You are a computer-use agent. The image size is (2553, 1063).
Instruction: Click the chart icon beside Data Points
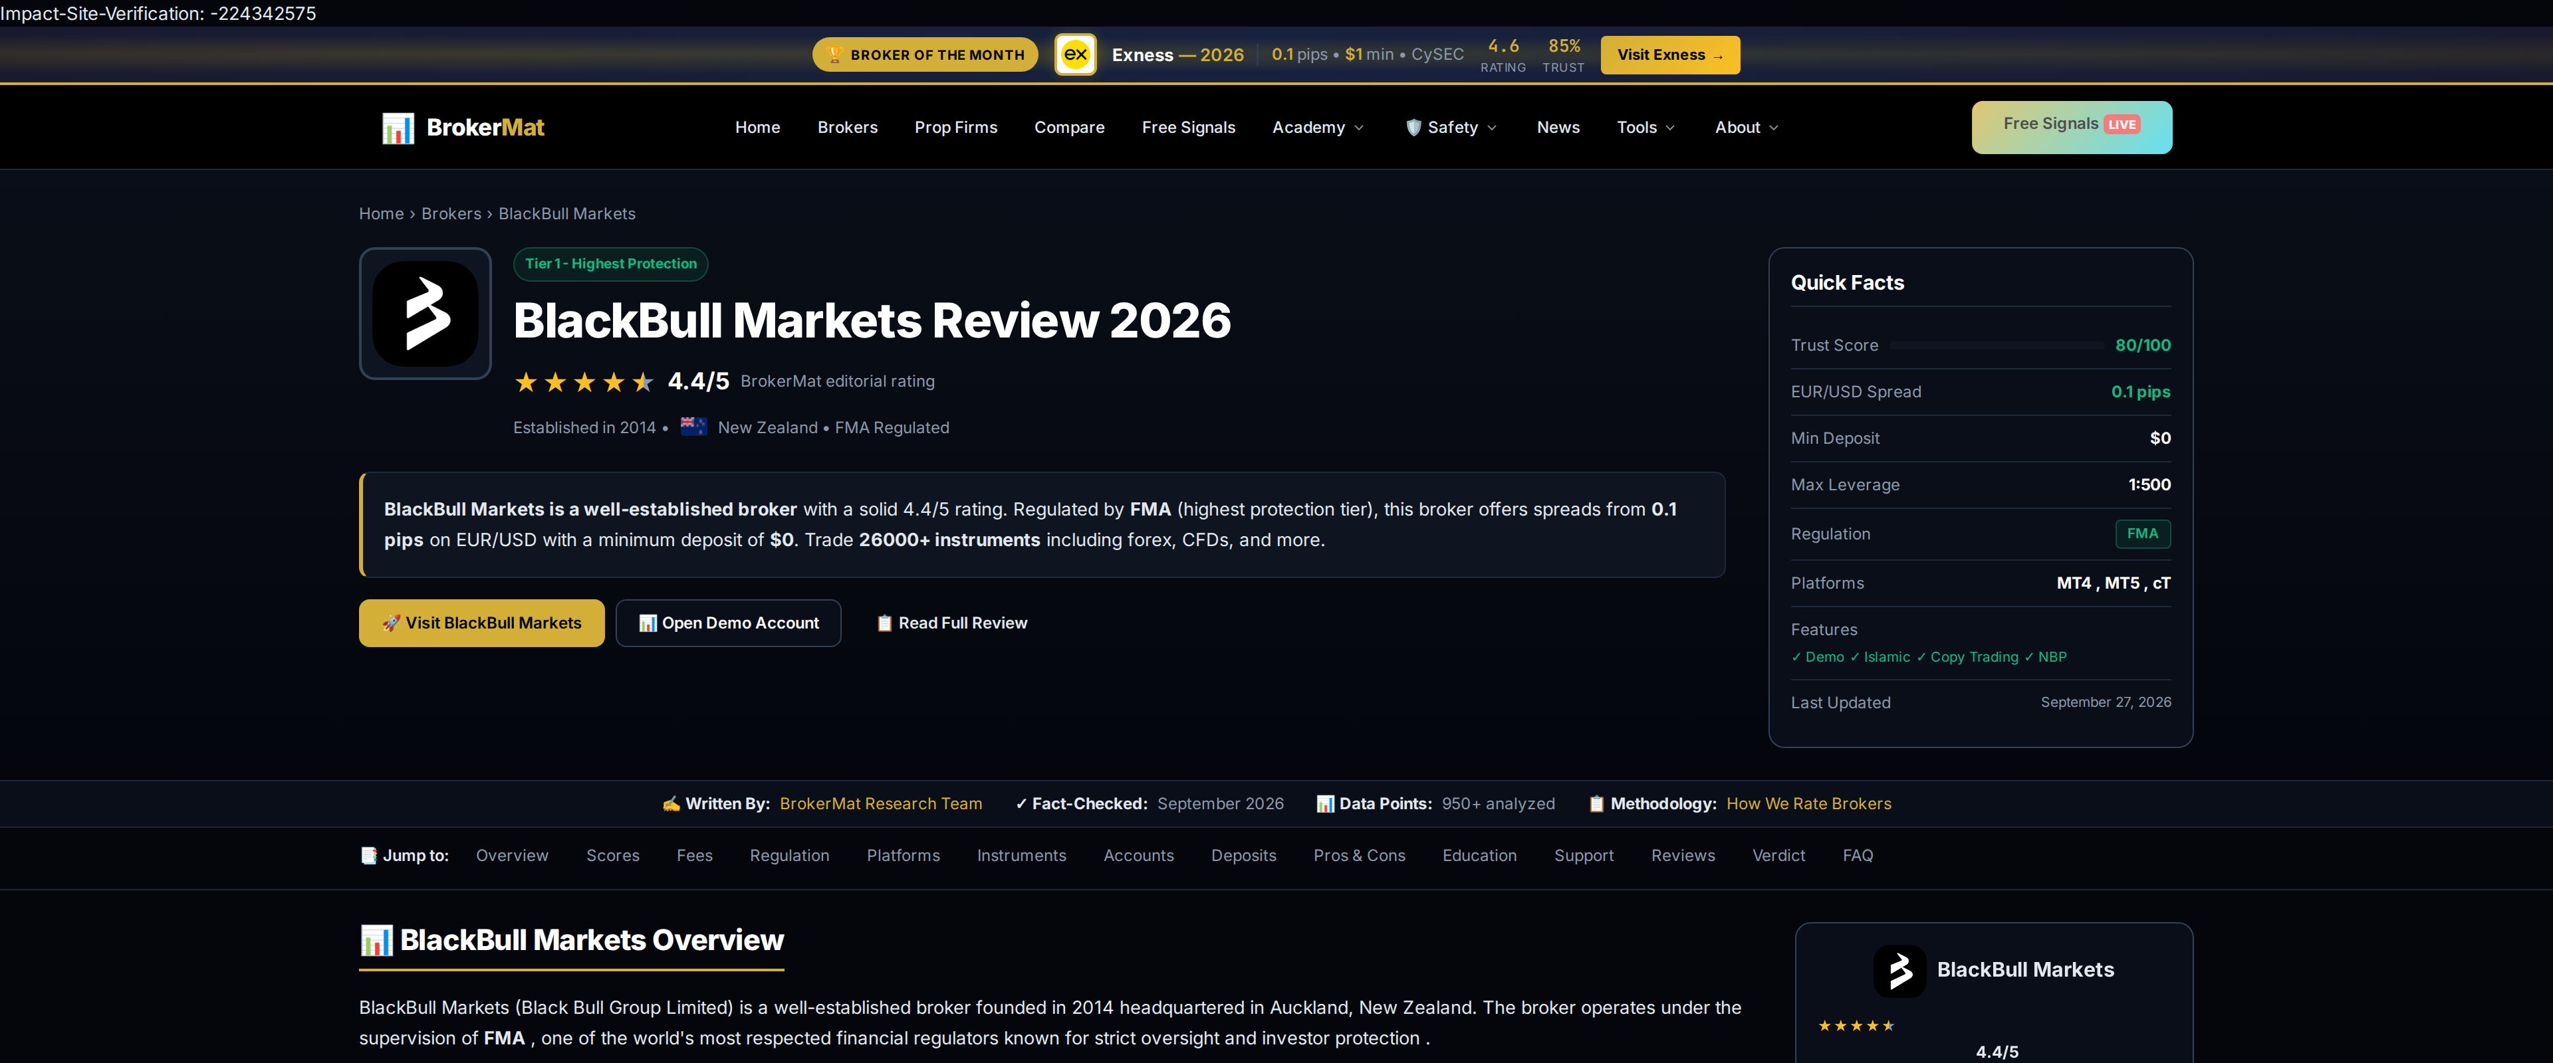click(1325, 803)
